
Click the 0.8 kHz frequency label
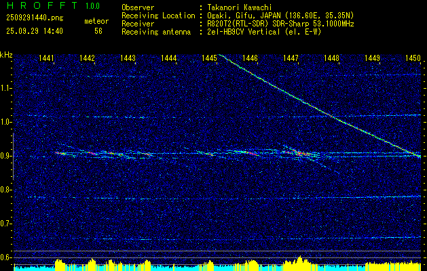point(5,190)
